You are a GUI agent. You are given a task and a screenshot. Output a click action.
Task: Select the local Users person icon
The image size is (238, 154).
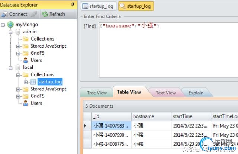point(26,103)
